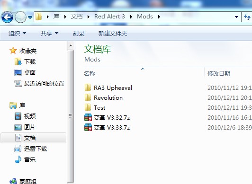Click the 库 breadcrumb segment
This screenshot has width=252, height=184.
[56, 17]
